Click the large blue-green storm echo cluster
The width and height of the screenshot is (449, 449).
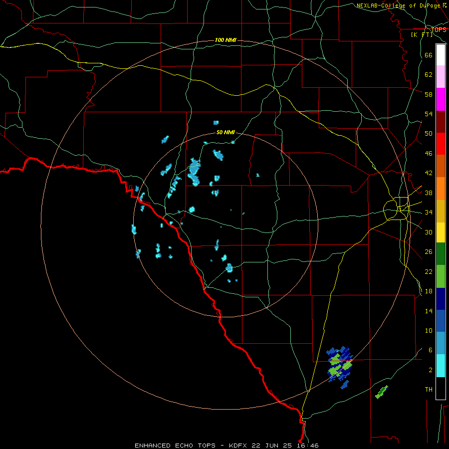pos(339,367)
